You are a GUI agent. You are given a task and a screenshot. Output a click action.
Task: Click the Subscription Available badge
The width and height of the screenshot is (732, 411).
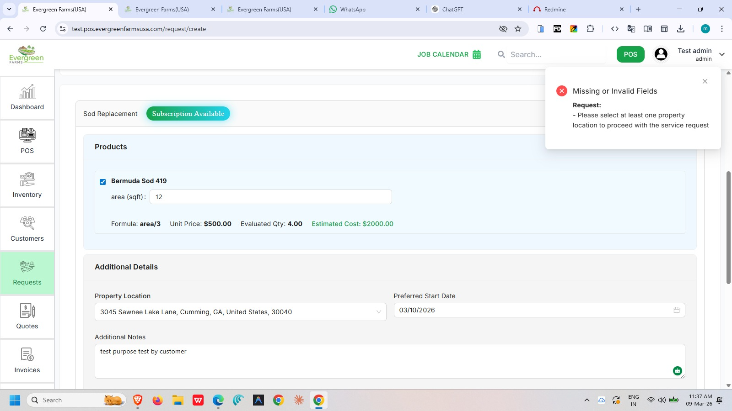pos(188,113)
